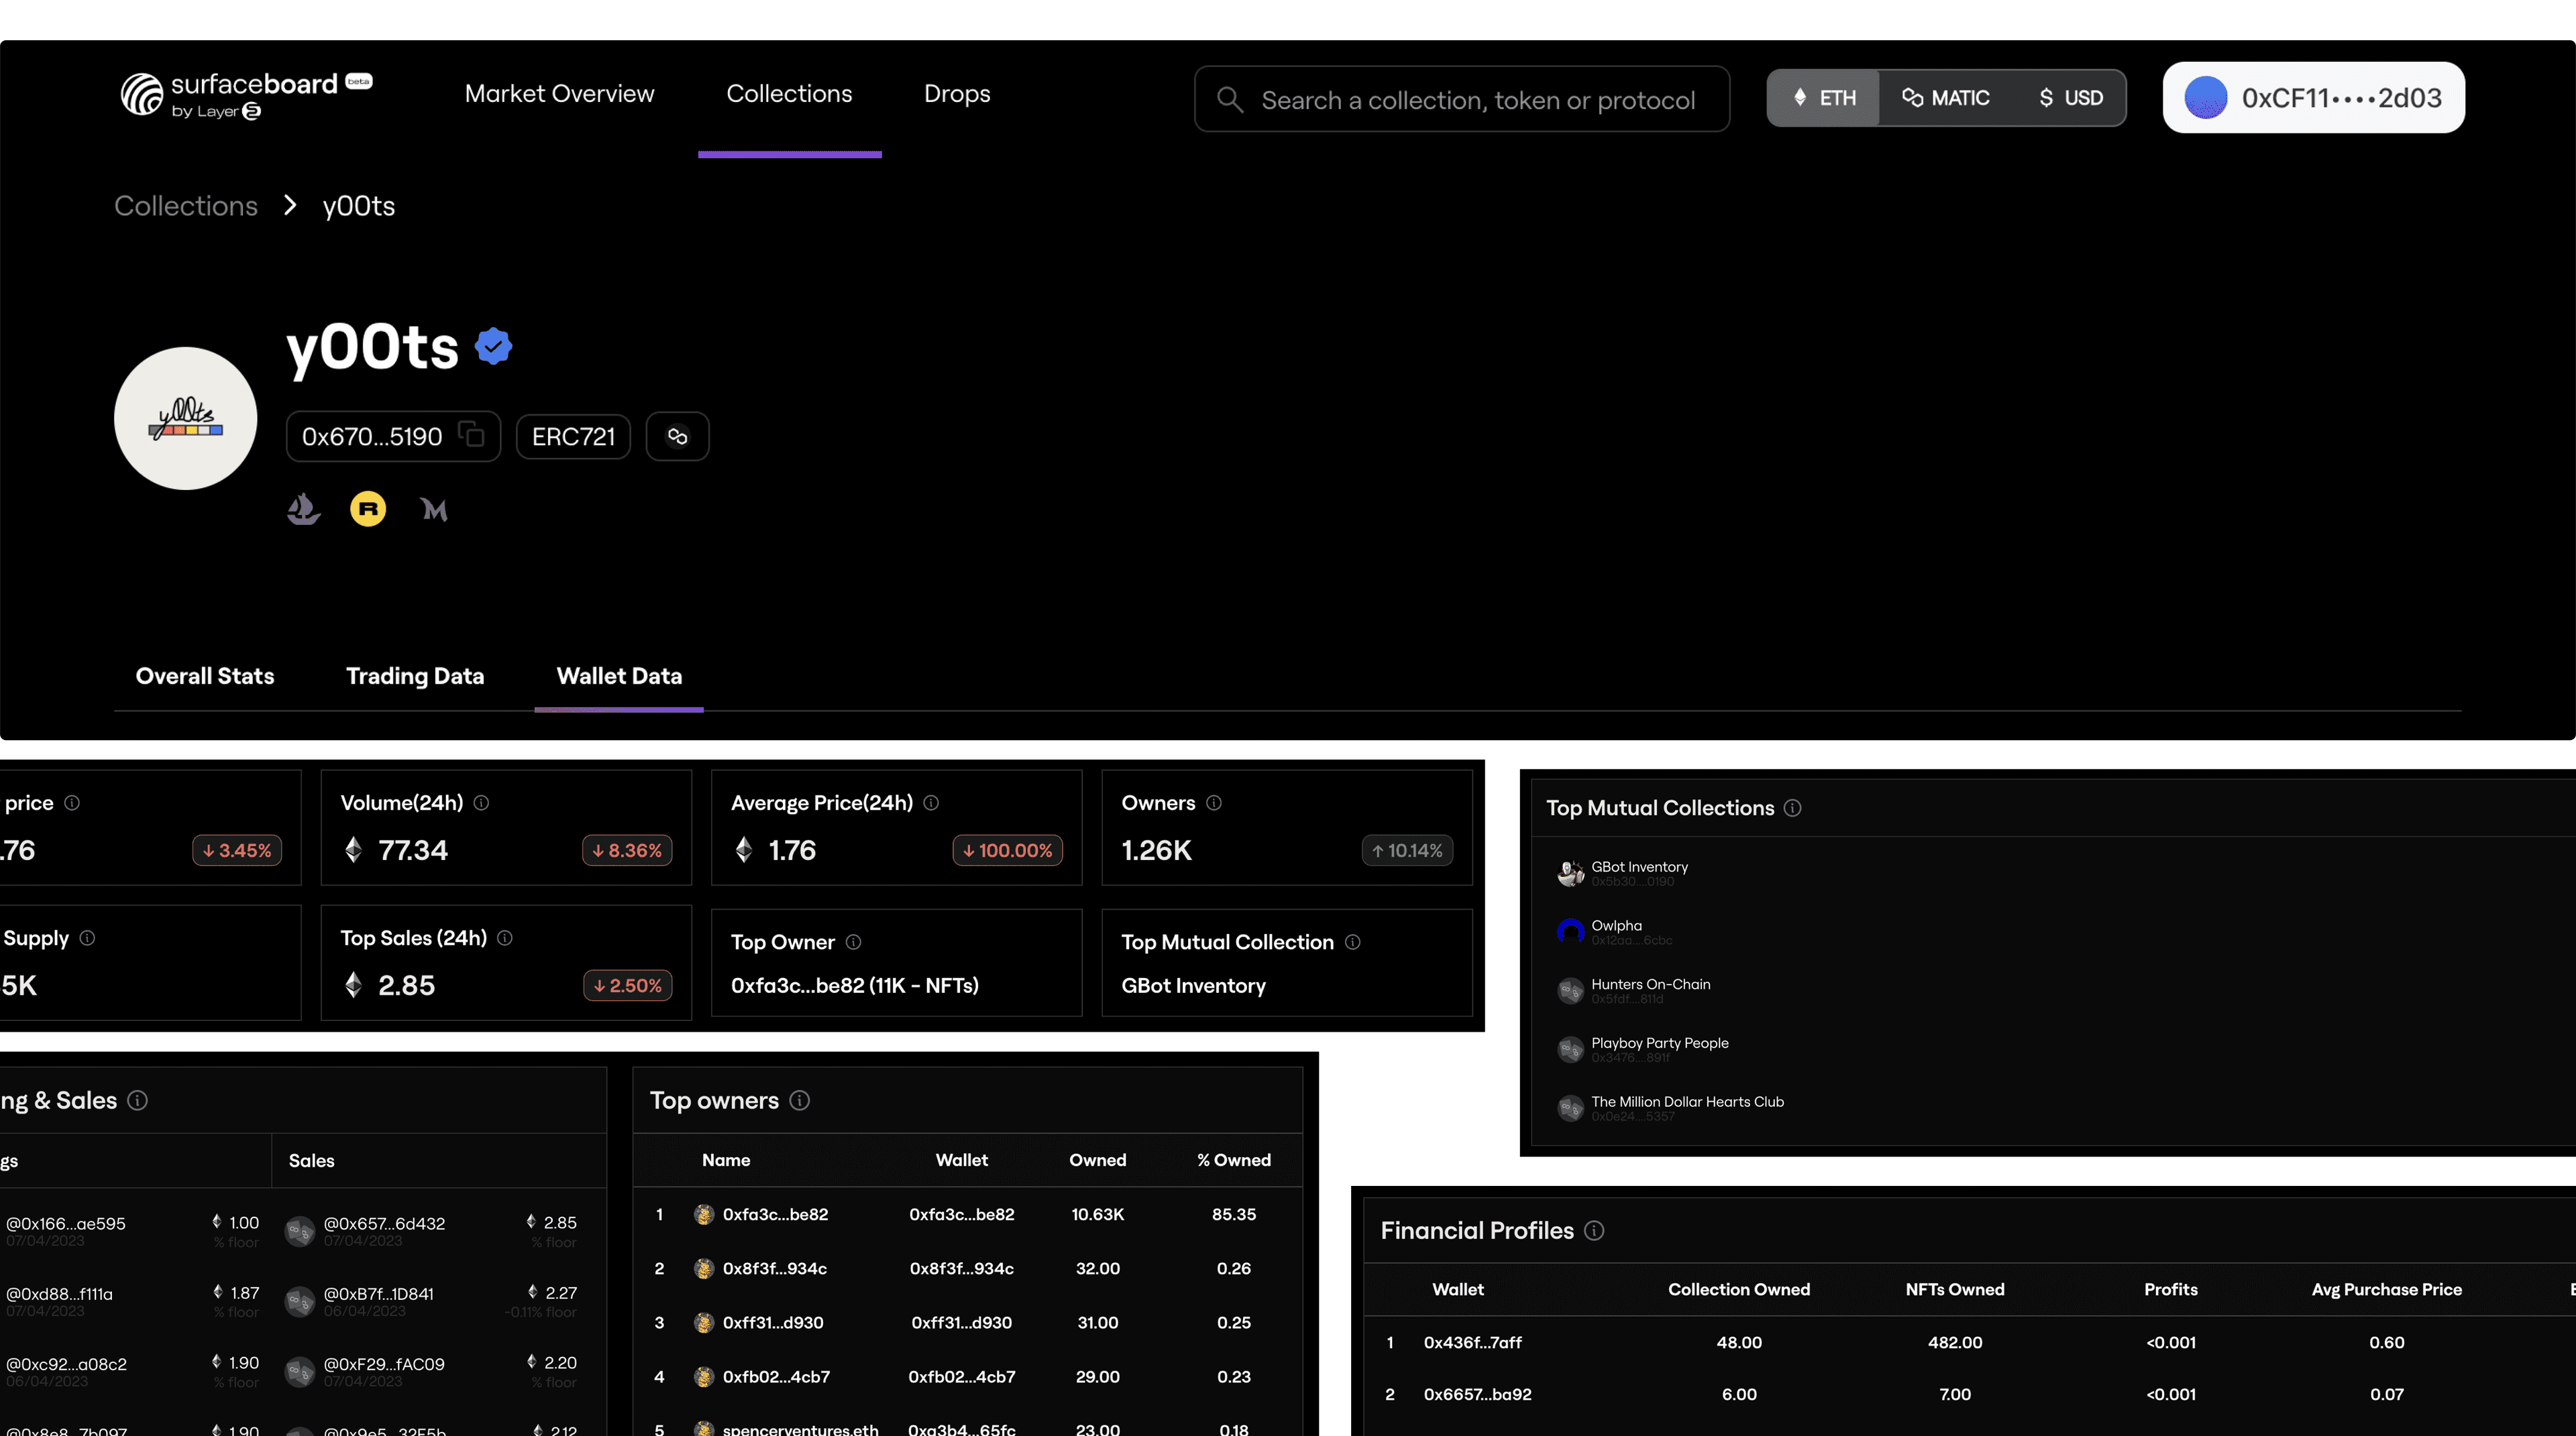This screenshot has width=2576, height=1436.
Task: Open info icon next to Volume(24h)
Action: pos(481,803)
